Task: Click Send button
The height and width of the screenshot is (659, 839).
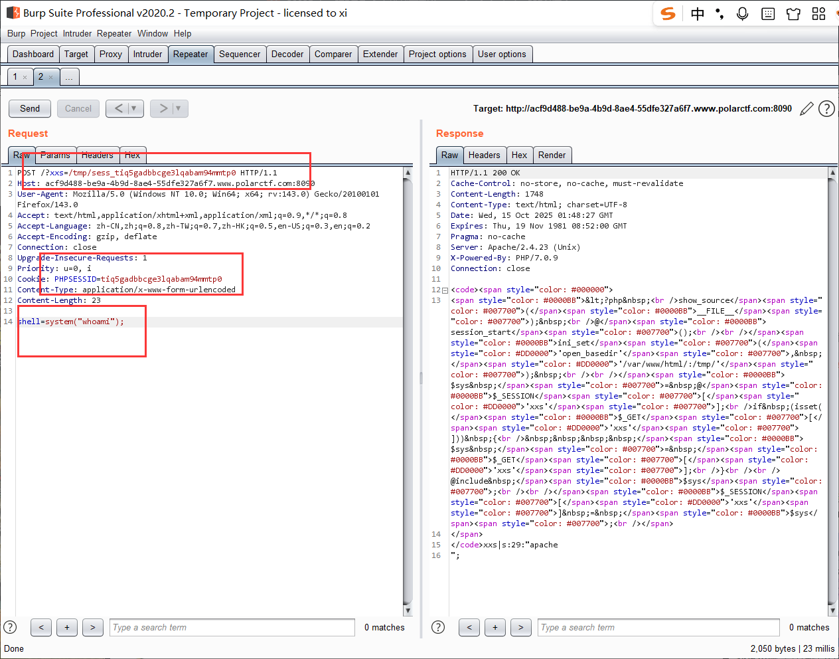Action: (x=30, y=108)
